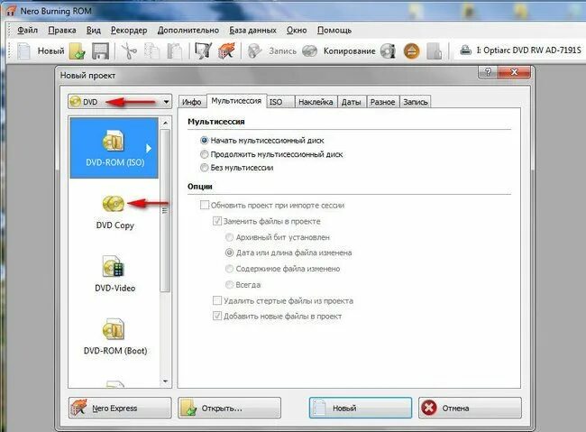The image size is (586, 432).
Task: Close the Новый проект dialog
Action: (514, 72)
